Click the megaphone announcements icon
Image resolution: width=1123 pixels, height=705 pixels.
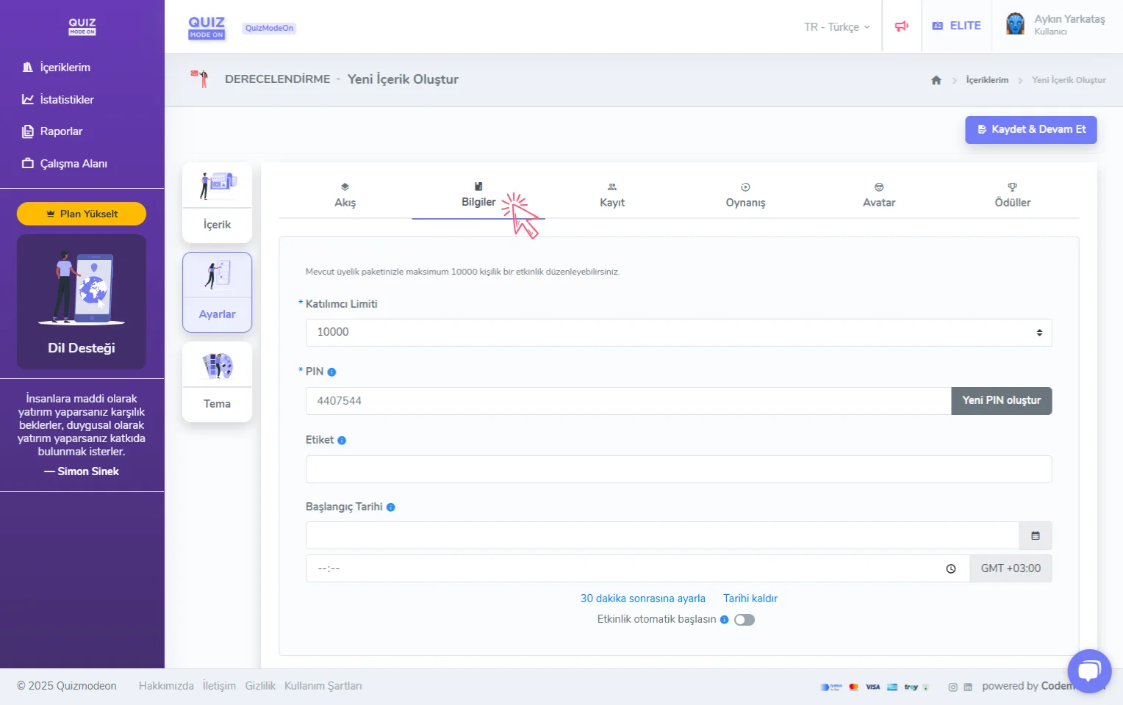(x=901, y=26)
